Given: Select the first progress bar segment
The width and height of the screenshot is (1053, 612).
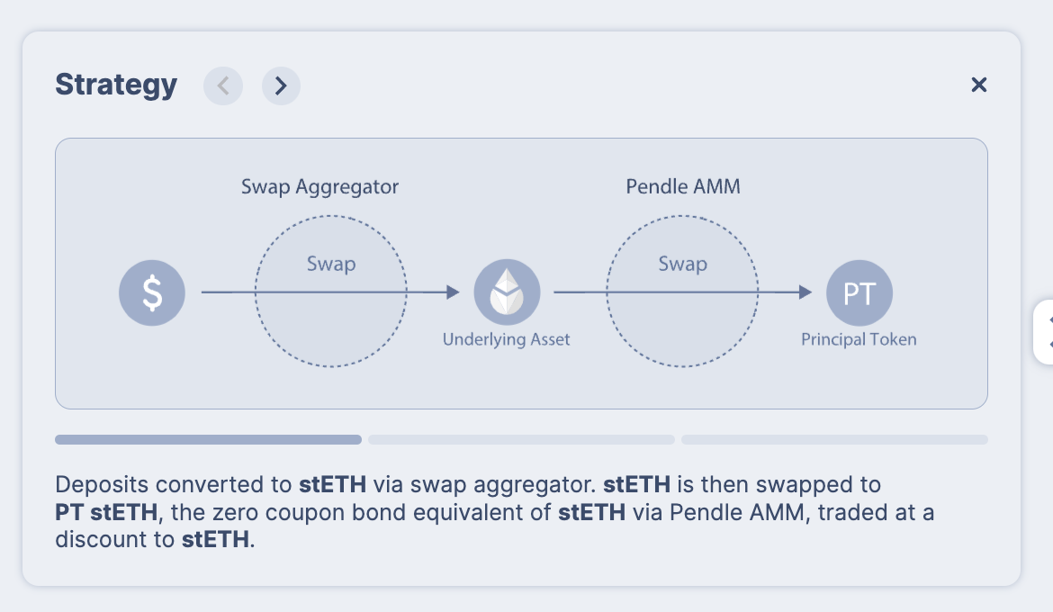Looking at the screenshot, I should pos(208,440).
